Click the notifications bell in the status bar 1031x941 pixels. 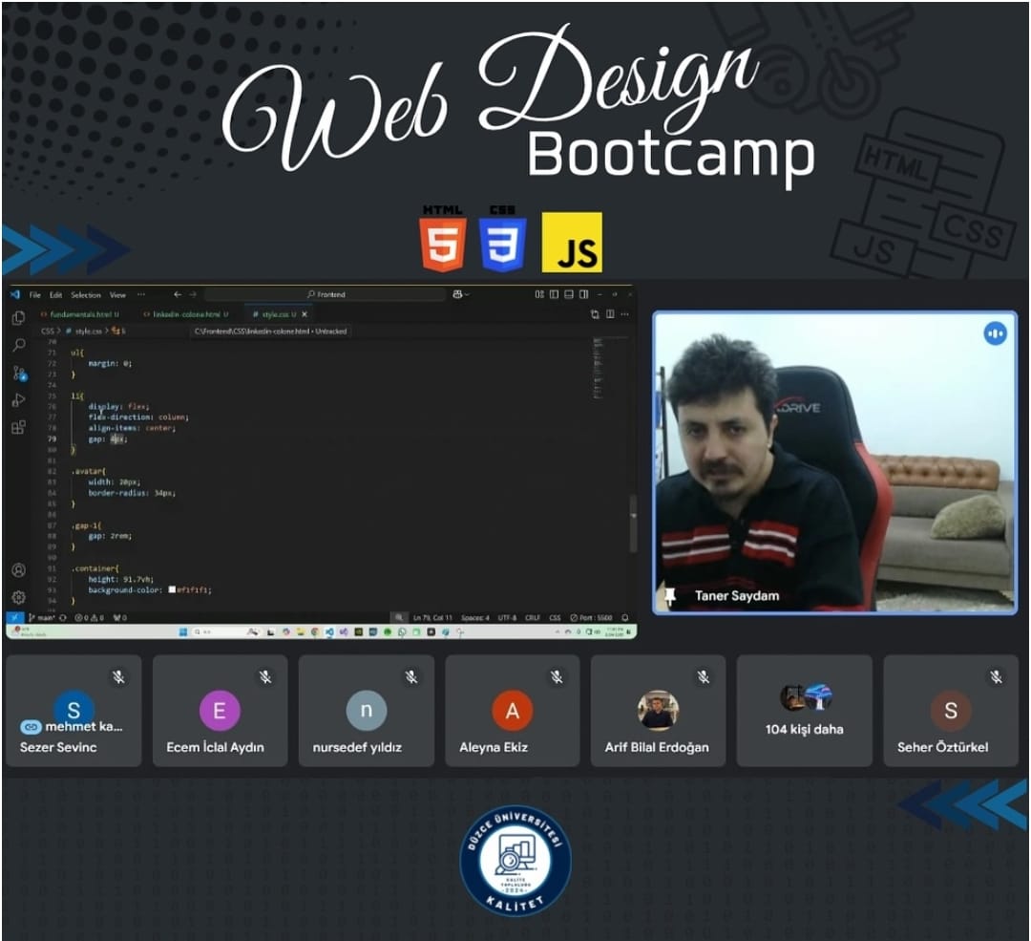(x=625, y=618)
